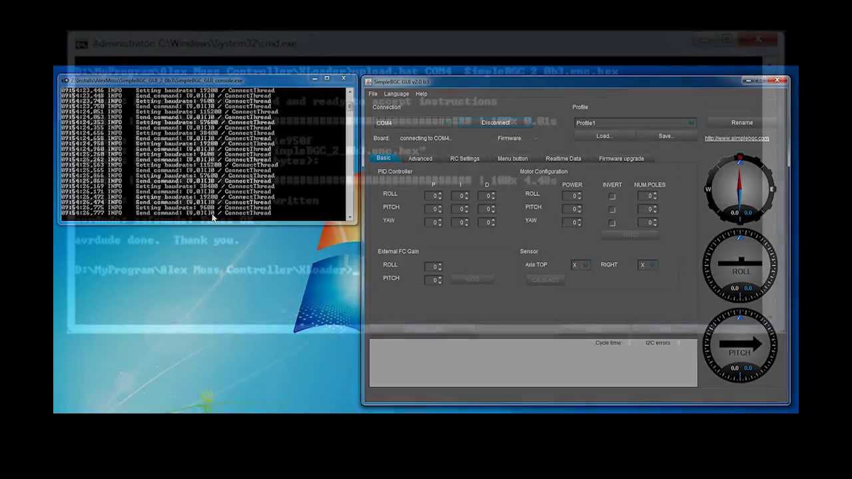Open the RIGHT axis sensor dropdown

(x=648, y=265)
